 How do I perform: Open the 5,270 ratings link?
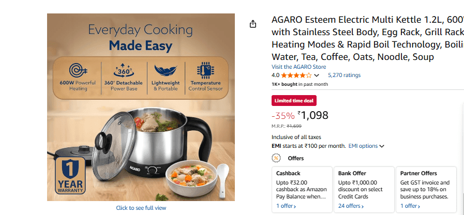(x=344, y=75)
